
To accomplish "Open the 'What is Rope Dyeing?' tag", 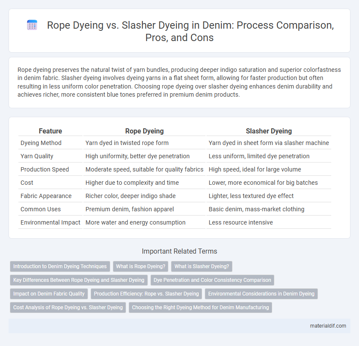I will [x=141, y=266].
